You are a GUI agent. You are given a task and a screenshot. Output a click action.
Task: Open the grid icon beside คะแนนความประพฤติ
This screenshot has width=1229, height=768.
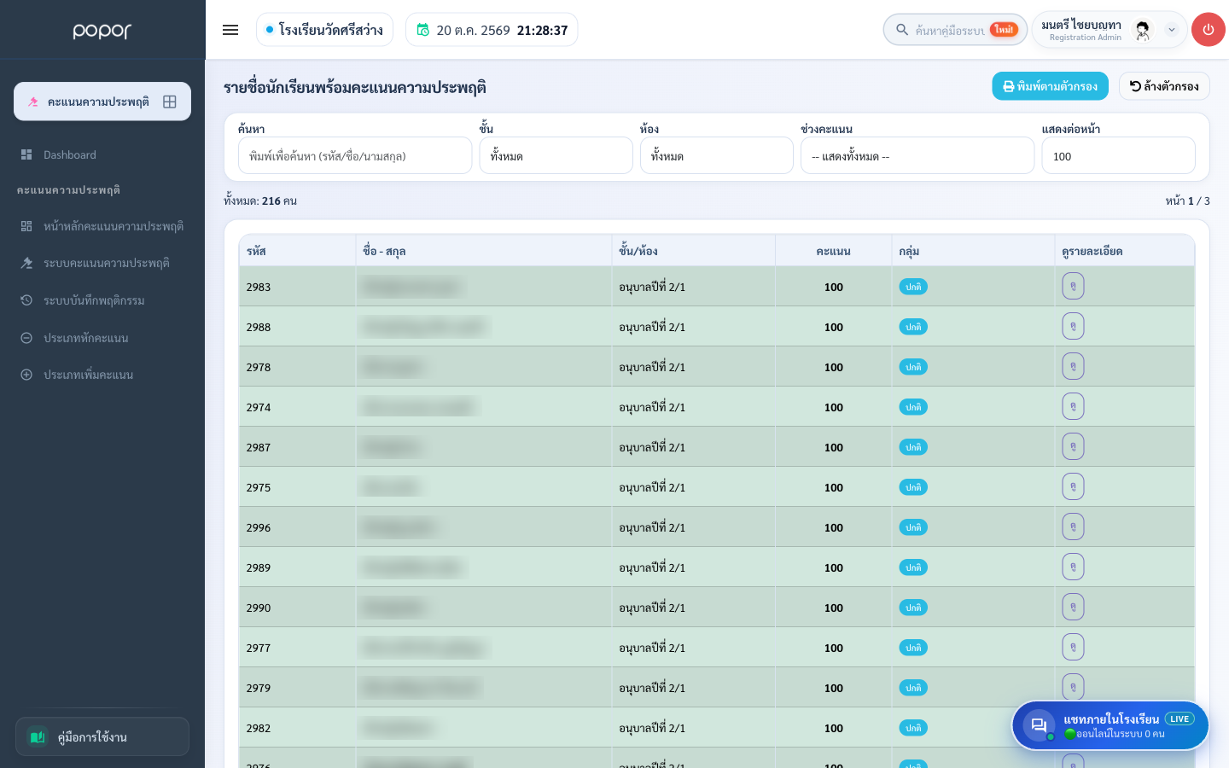pos(170,102)
